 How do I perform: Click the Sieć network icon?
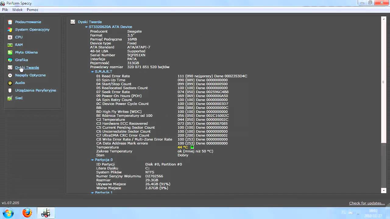(x=10, y=98)
